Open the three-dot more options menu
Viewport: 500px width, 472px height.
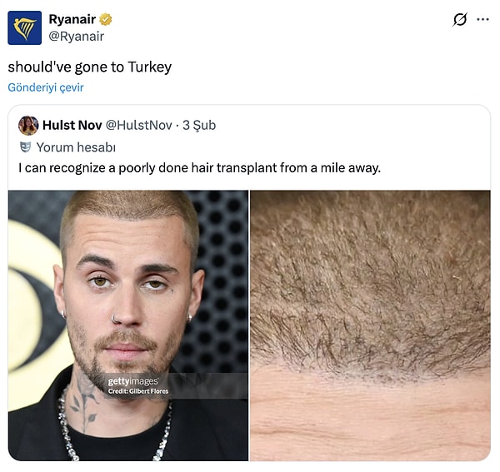(482, 20)
